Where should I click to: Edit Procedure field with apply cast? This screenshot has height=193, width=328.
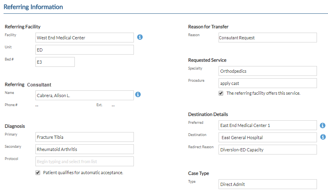pyautogui.click(x=267, y=83)
